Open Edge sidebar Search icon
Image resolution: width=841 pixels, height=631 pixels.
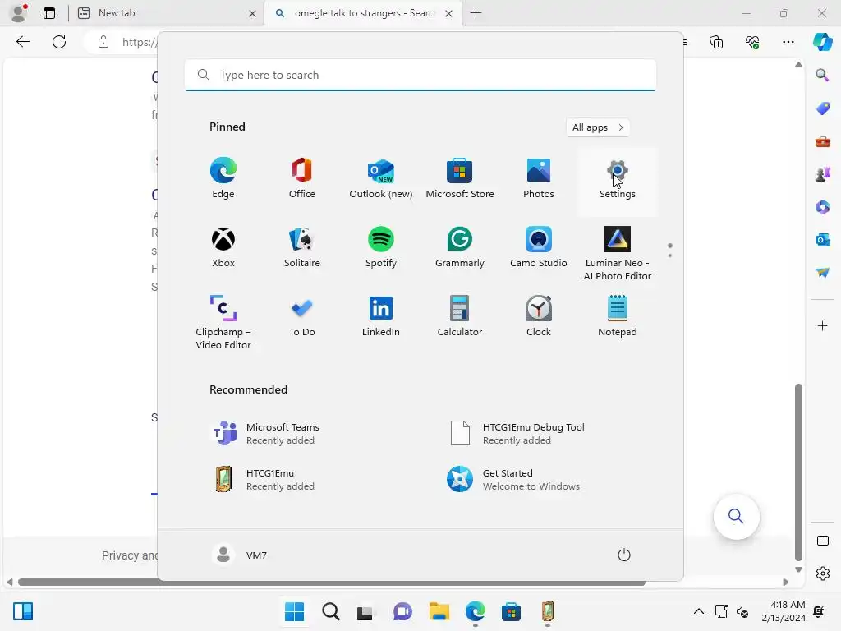click(822, 75)
